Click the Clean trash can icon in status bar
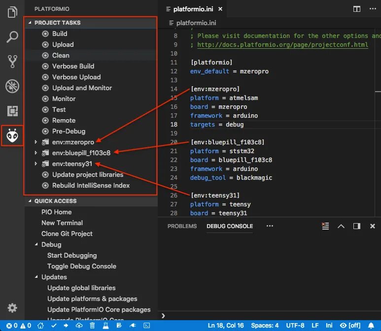Image resolution: width=381 pixels, height=331 pixels. click(x=92, y=326)
